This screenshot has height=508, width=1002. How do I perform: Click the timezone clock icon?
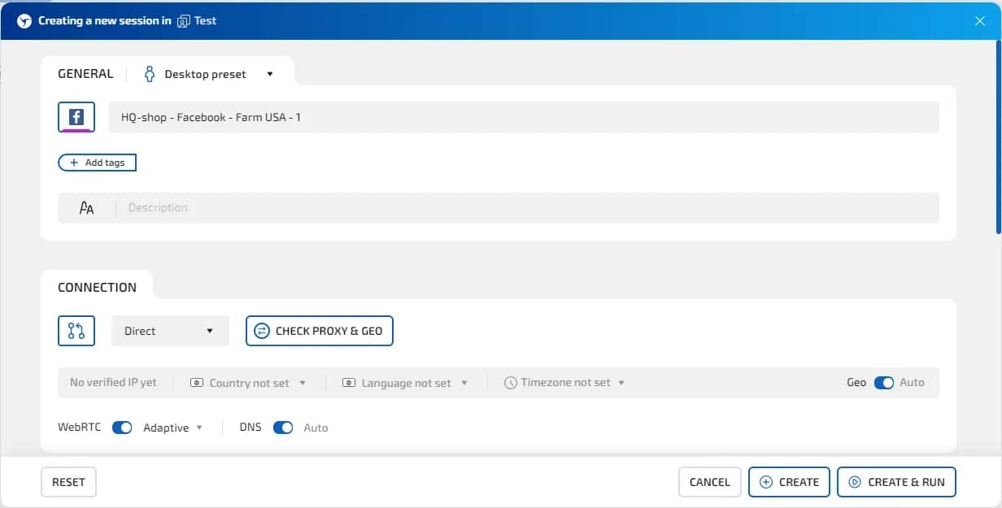coord(511,383)
